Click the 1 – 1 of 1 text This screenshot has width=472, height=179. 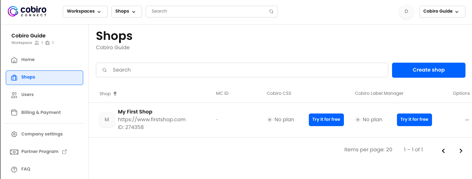[x=413, y=150]
